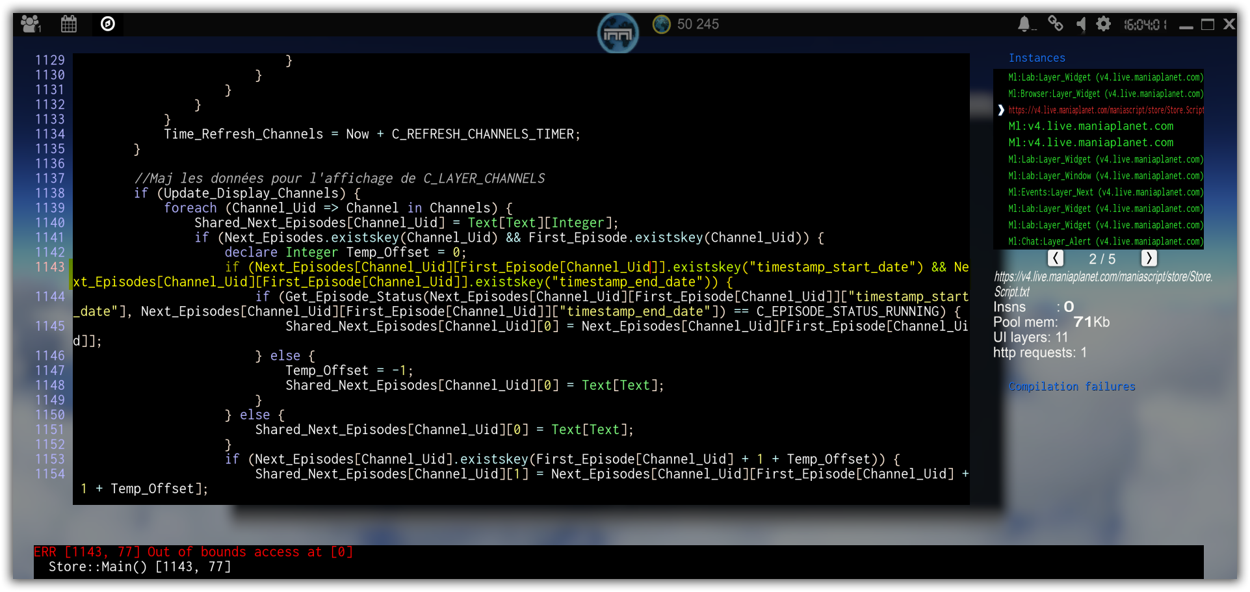Click the compass explore icon

click(x=108, y=24)
